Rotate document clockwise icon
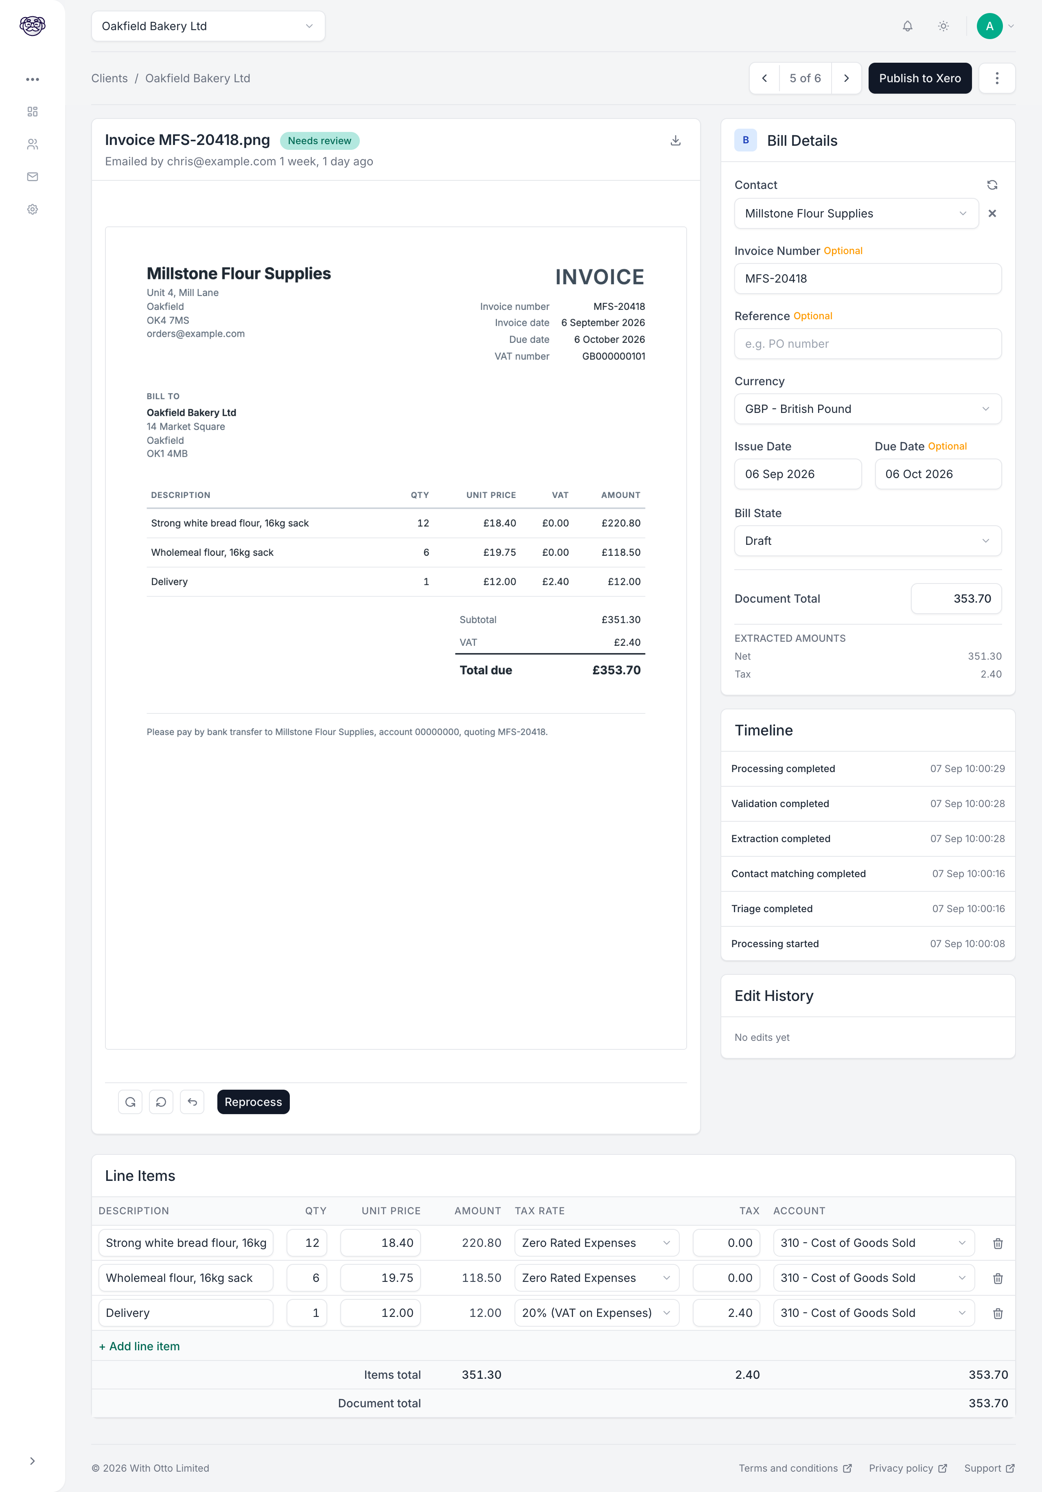1042x1492 pixels. (x=130, y=1102)
